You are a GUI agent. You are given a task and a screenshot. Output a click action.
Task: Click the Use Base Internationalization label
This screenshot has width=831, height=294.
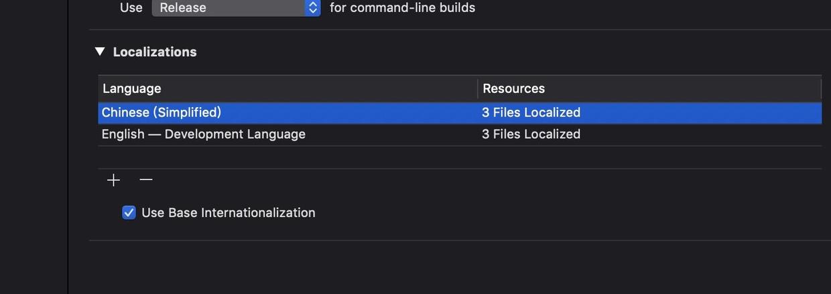click(x=229, y=213)
